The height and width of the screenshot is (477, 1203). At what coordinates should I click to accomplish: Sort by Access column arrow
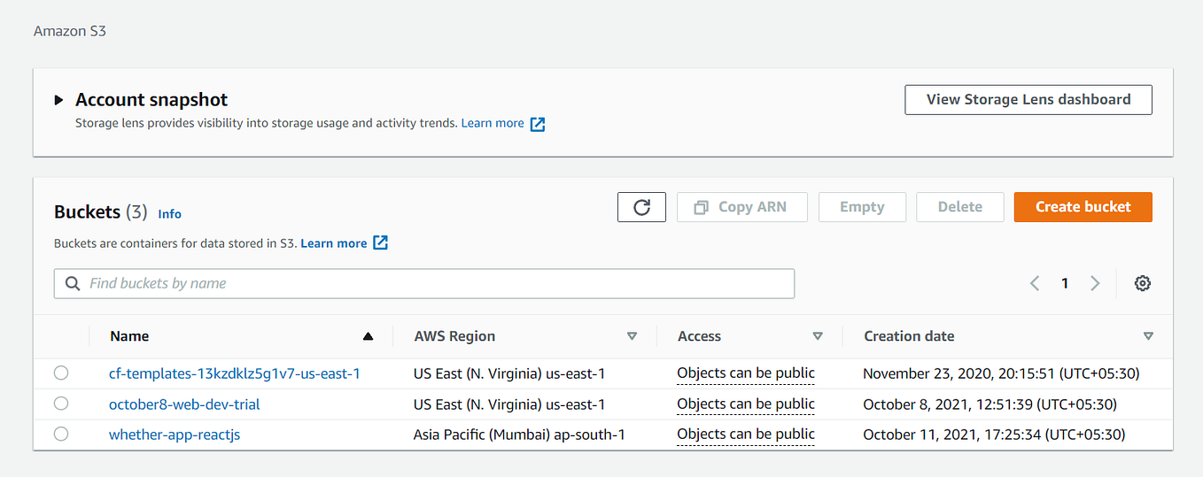pos(818,336)
